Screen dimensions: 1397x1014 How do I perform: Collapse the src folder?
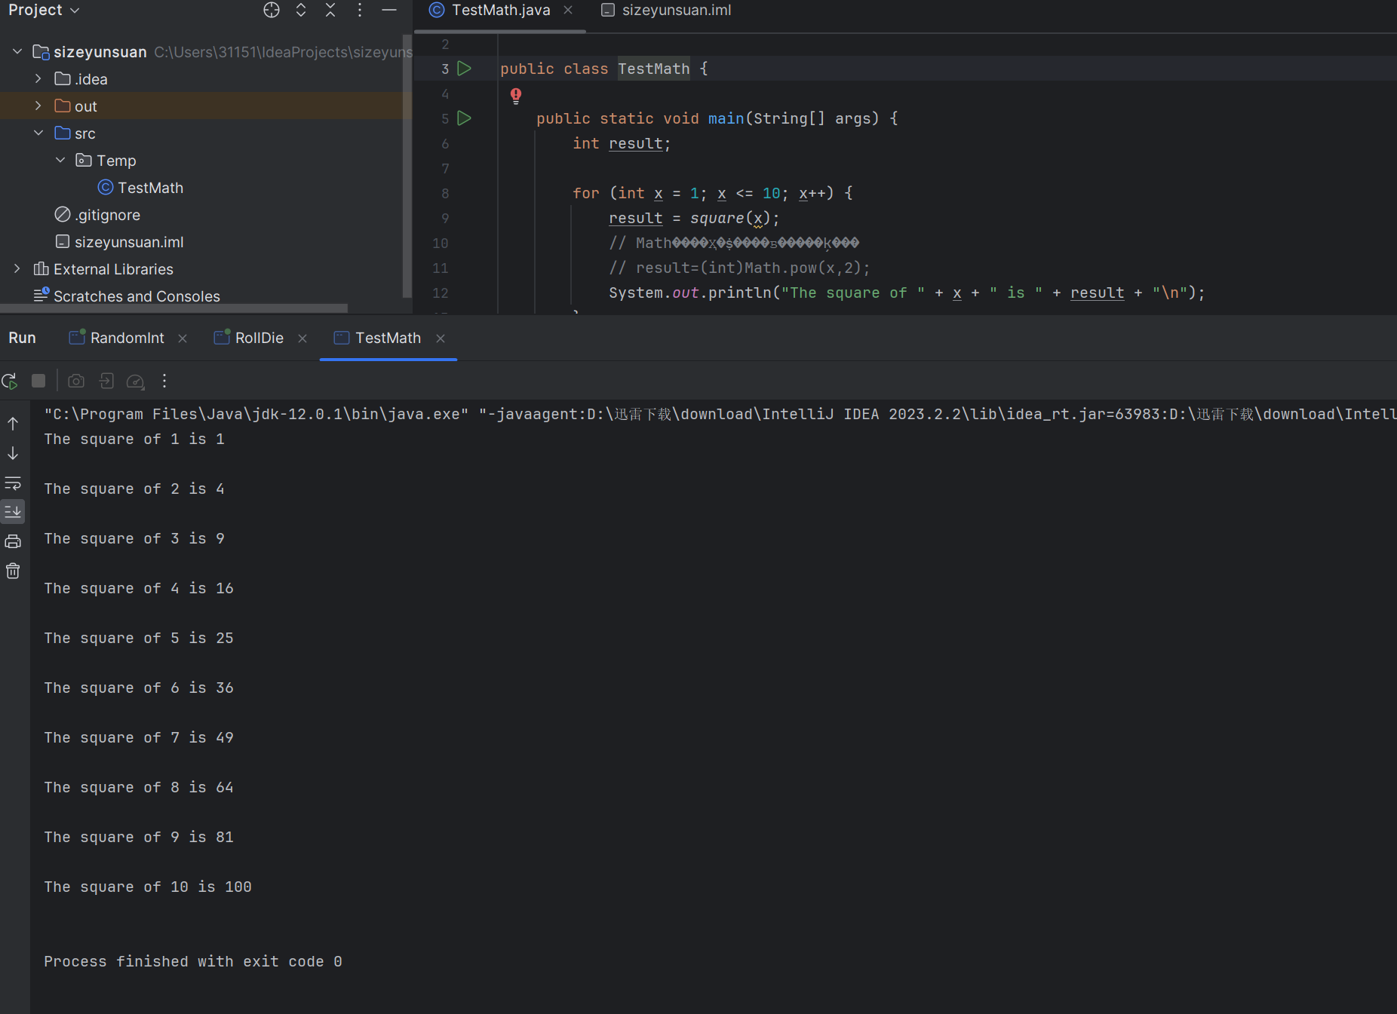[x=38, y=133]
